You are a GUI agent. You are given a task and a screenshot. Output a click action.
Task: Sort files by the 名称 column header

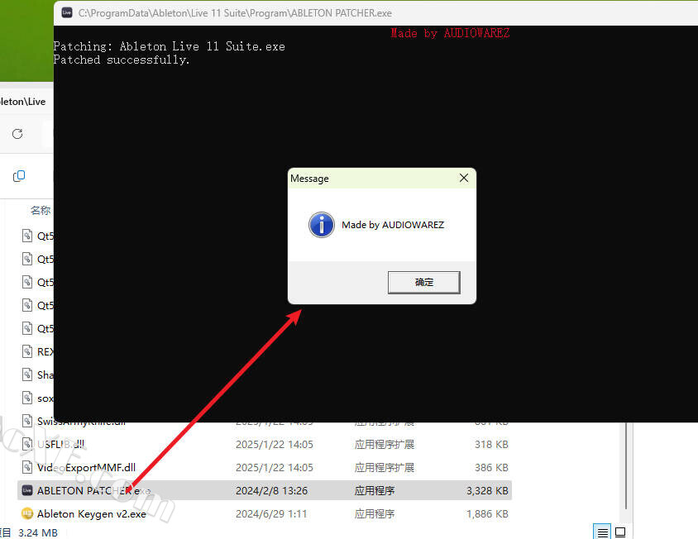(x=40, y=210)
